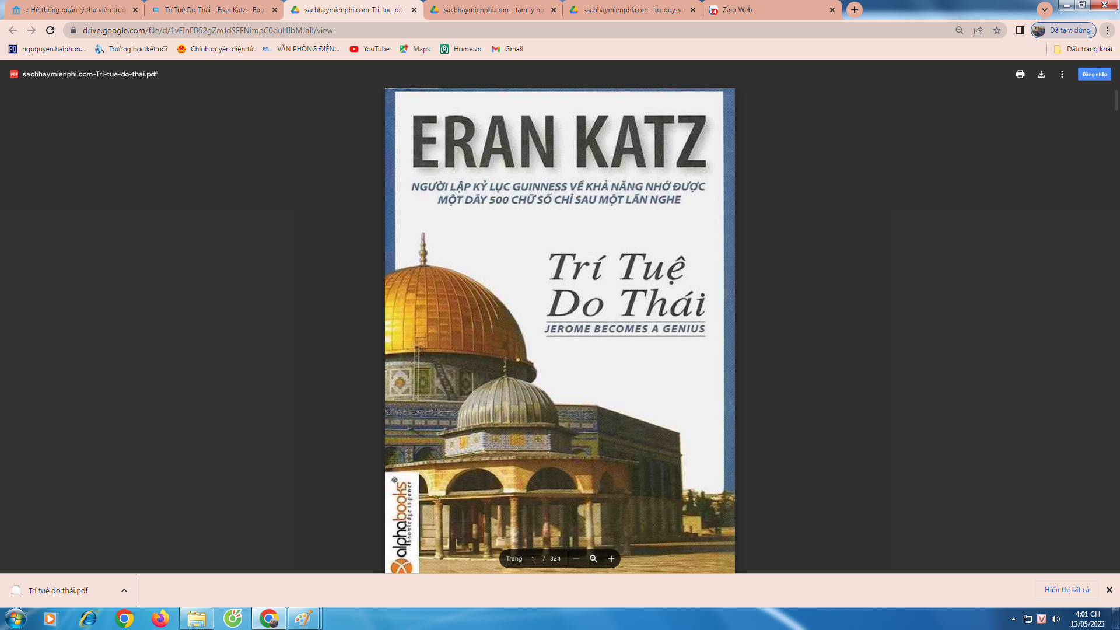Show hidden system tray icons
Screen dimensions: 1120x630
(1013, 619)
